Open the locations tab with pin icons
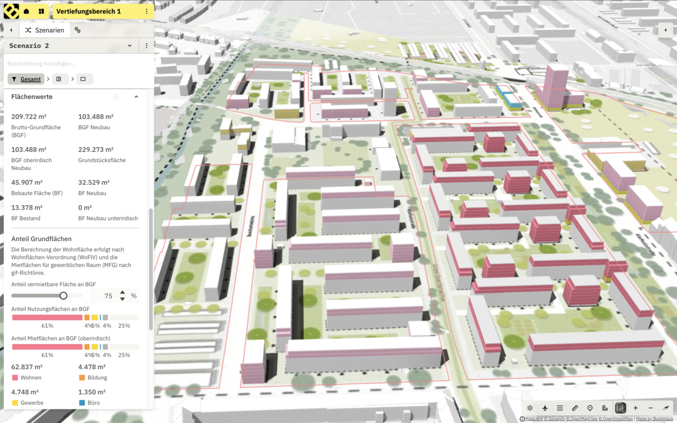 [x=78, y=30]
